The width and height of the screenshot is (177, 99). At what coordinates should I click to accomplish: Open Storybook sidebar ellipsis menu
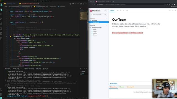coord(106,11)
